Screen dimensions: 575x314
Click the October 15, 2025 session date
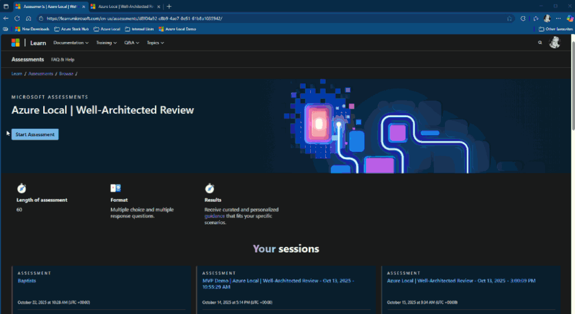click(422, 302)
